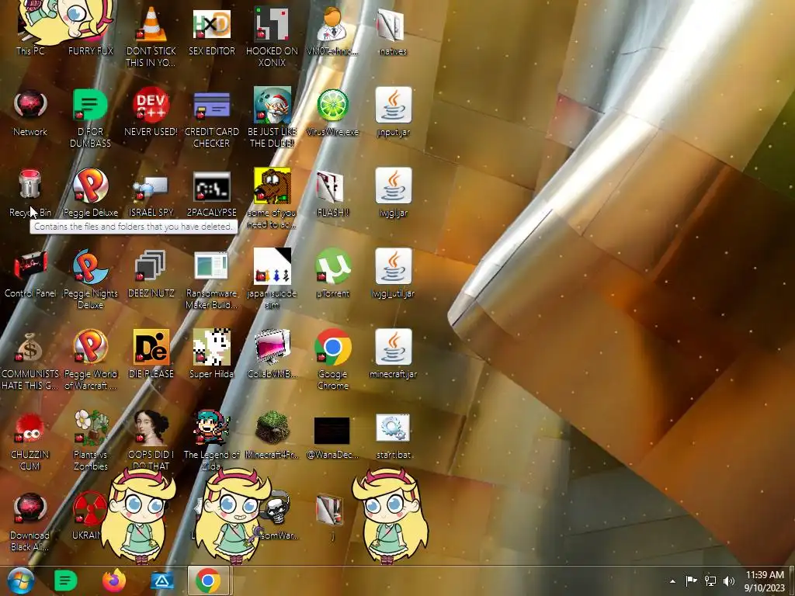This screenshot has width=795, height=596.
Task: Open the Windows Start menu orb
Action: [x=20, y=580]
